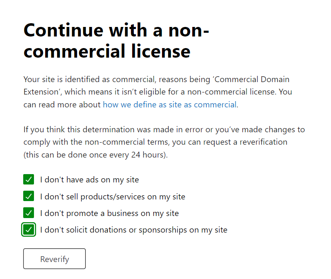Click the heading line "Continue with a non-"
Viewport: 331px width, 279px height.
[116, 30]
